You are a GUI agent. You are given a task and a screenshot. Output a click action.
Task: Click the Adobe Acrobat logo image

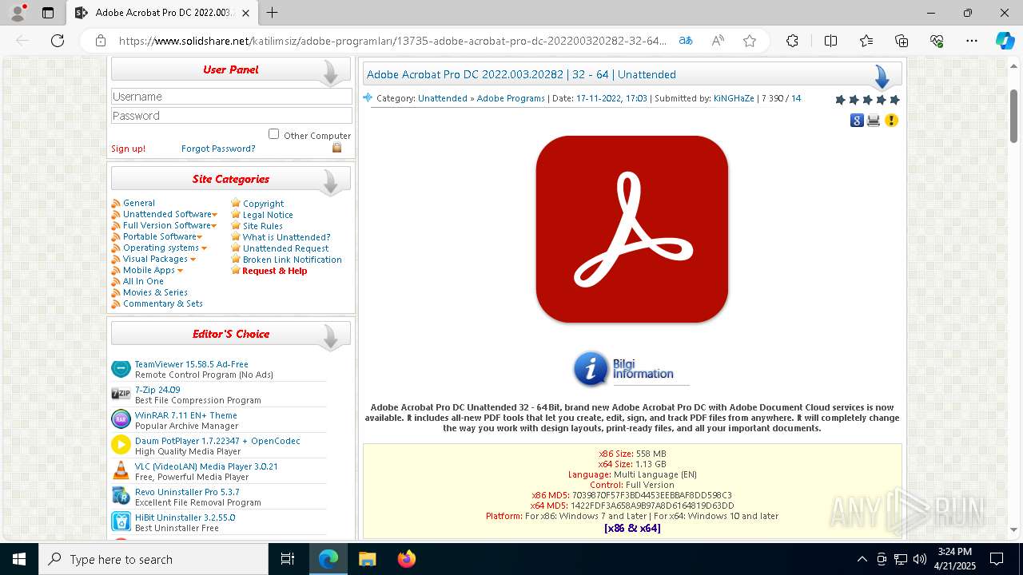click(x=632, y=229)
